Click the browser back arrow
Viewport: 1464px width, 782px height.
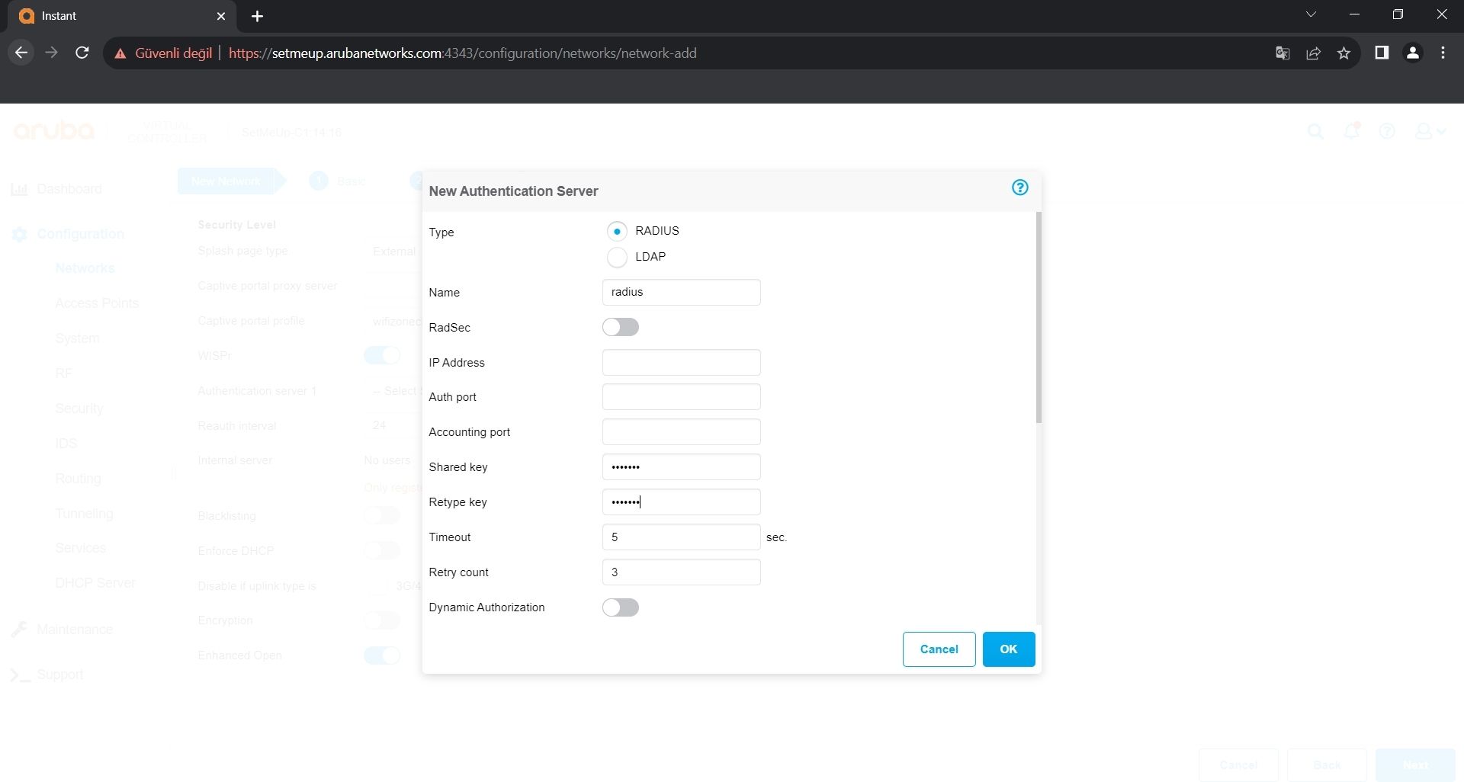tap(21, 53)
